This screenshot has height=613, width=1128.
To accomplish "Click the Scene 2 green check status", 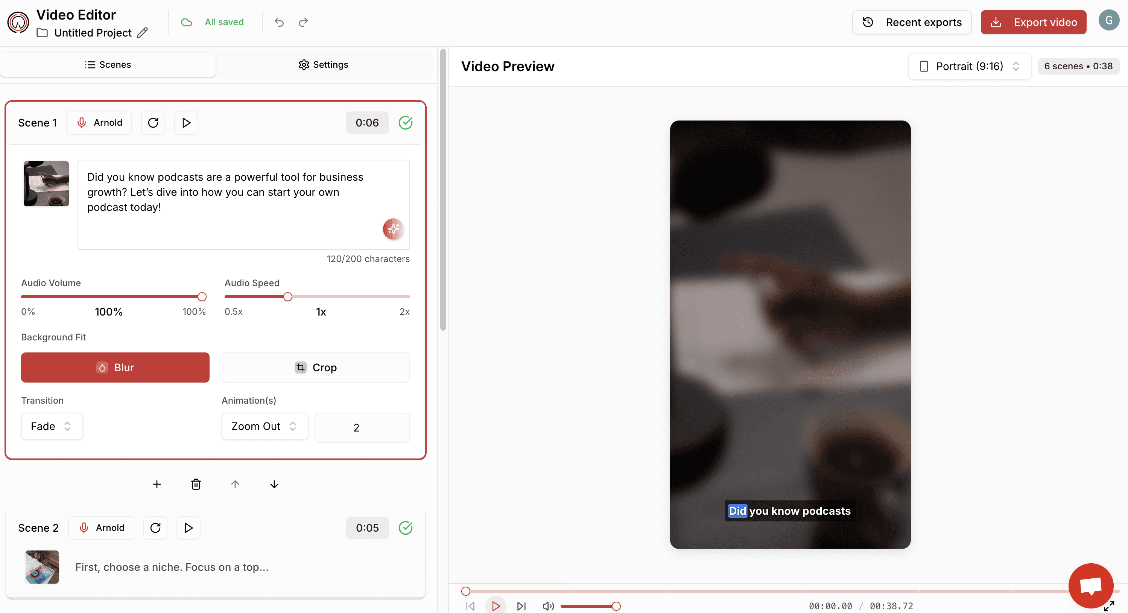I will (x=406, y=528).
